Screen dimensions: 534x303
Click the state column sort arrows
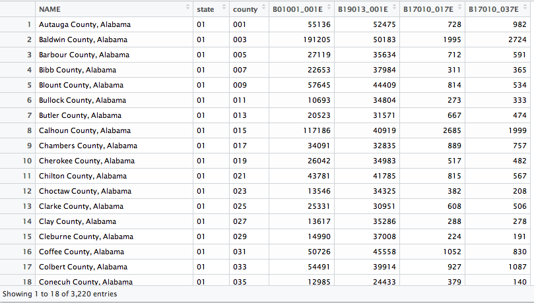[224, 7]
